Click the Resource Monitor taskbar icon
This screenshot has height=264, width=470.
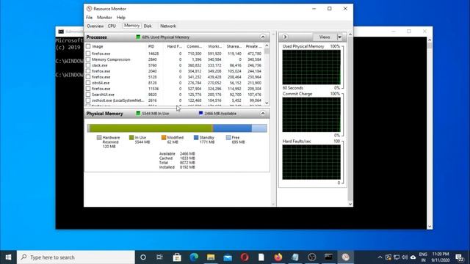(345, 257)
